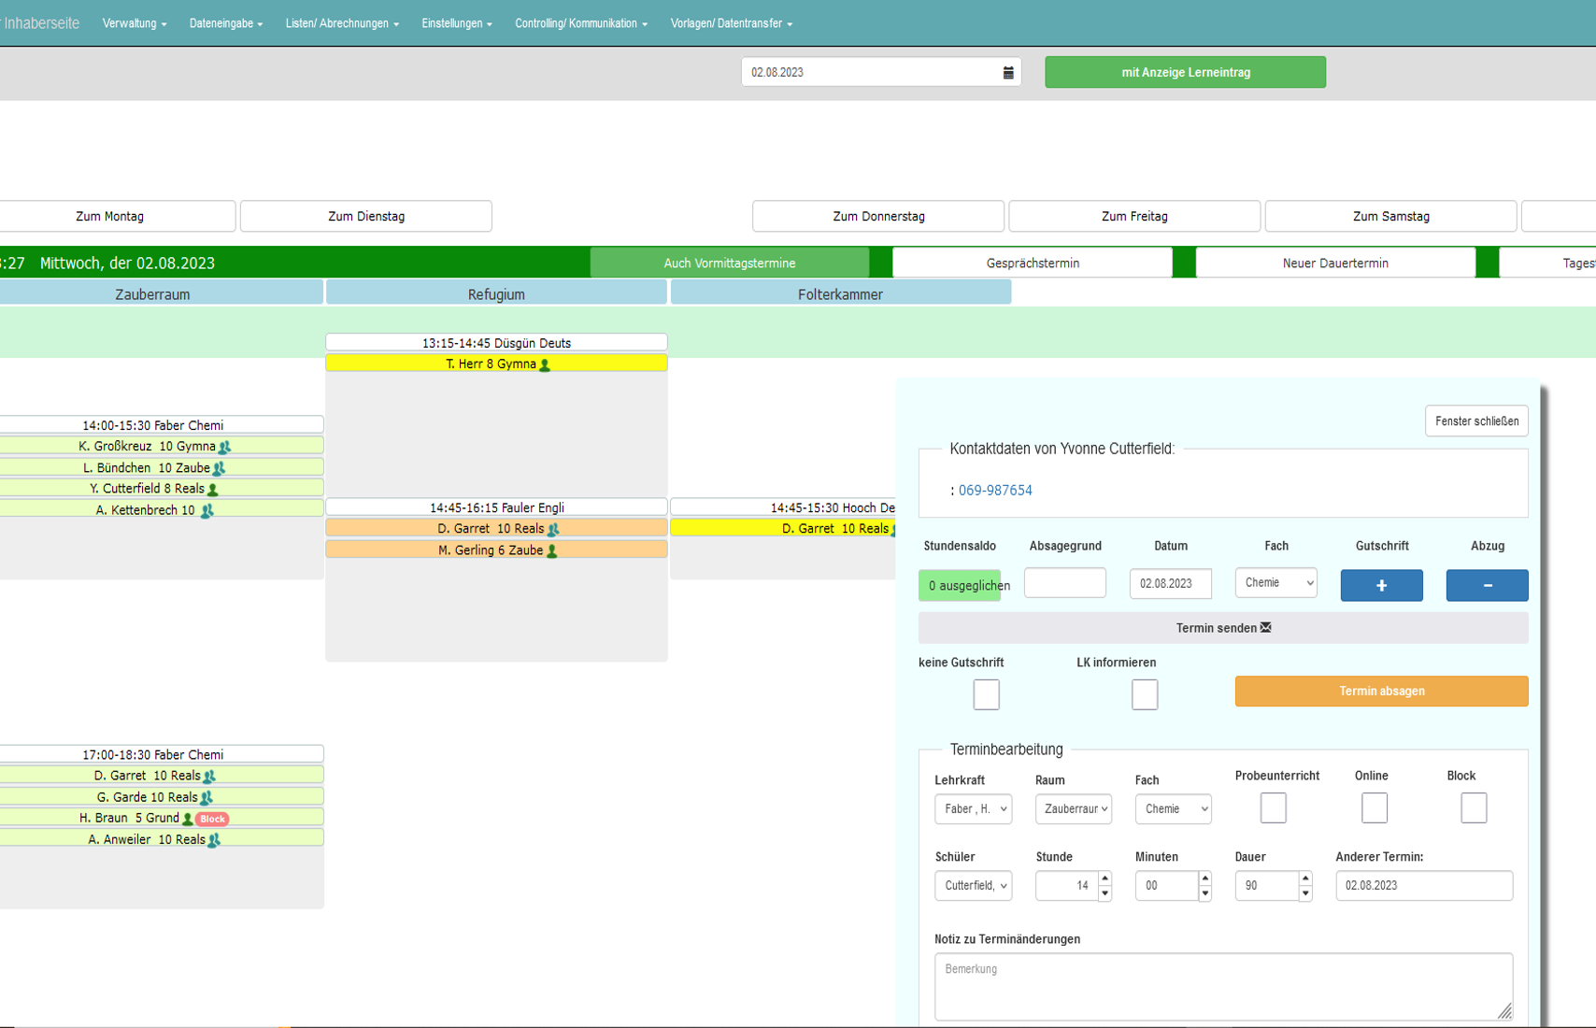
Task: Click the orange Termin absagen button
Action: 1381,691
